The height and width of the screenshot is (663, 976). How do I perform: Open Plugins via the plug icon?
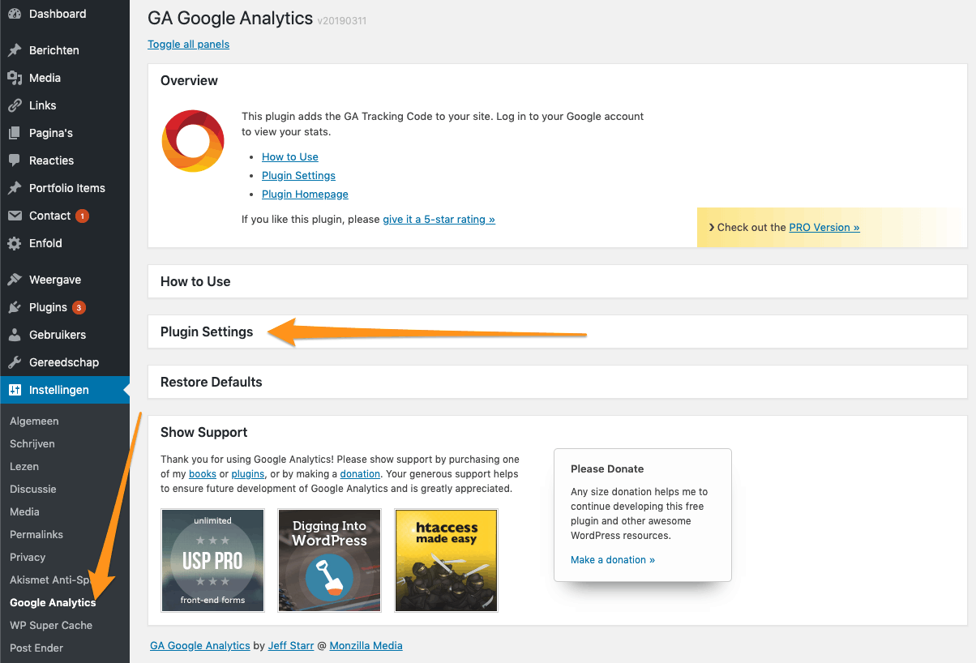18,307
